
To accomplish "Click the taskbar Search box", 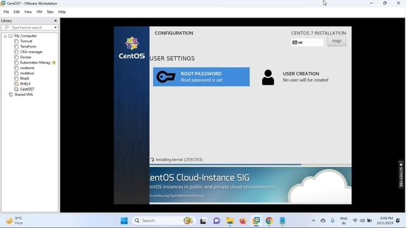I will [x=164, y=221].
